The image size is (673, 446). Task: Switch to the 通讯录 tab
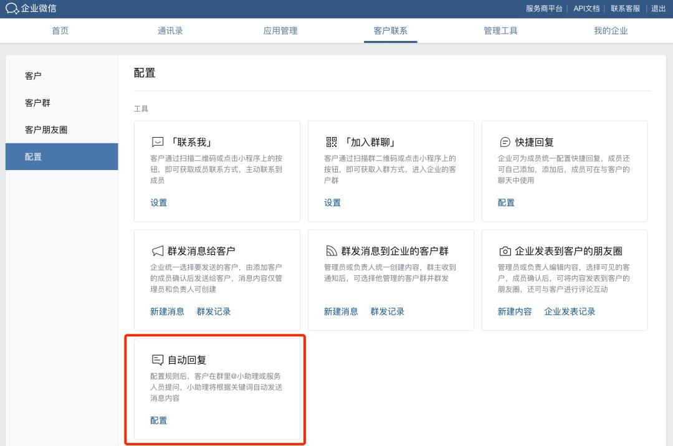(169, 30)
